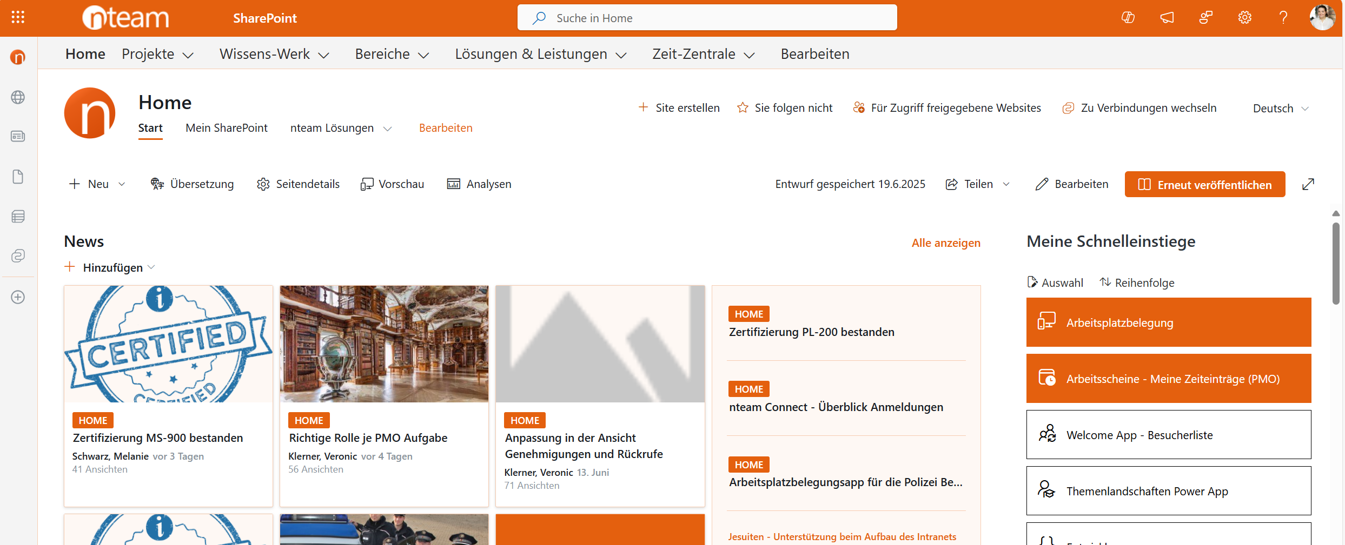
Task: Open the news icon in left rail
Action: (x=18, y=136)
